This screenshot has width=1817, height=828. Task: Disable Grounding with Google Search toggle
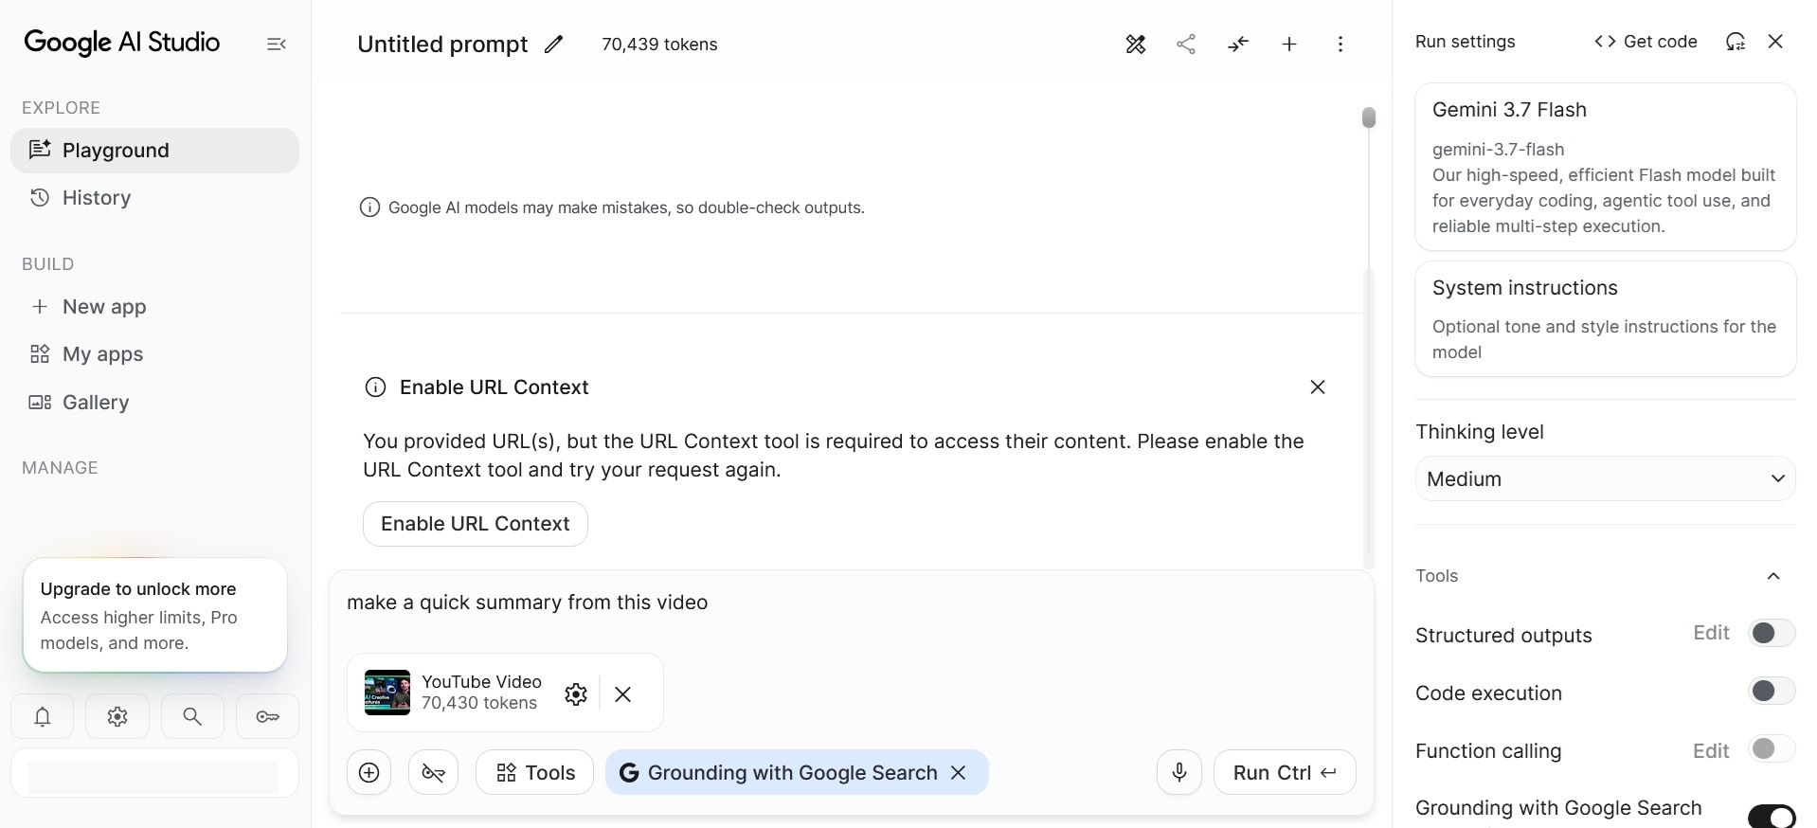[1772, 816]
